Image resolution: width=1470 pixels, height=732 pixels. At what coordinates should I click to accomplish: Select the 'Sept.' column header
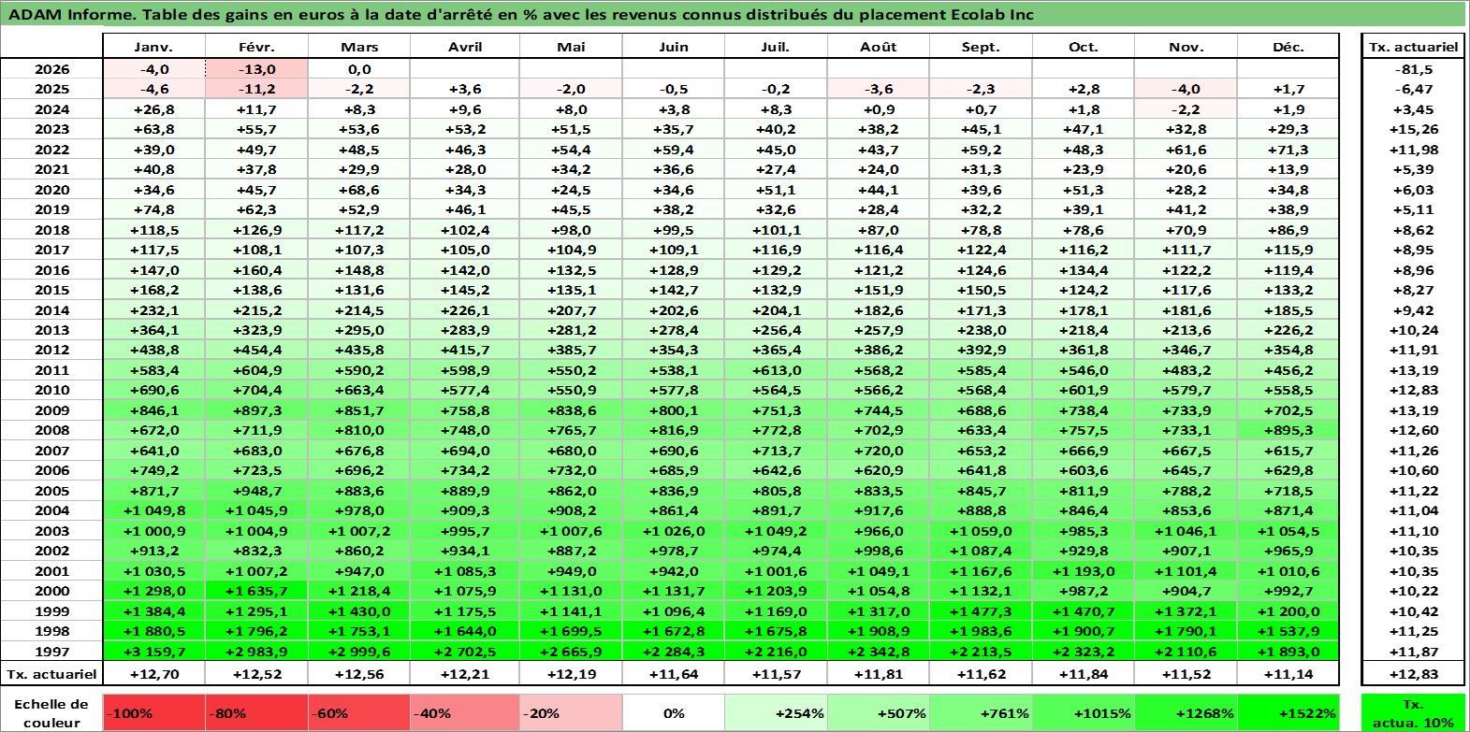click(x=981, y=47)
